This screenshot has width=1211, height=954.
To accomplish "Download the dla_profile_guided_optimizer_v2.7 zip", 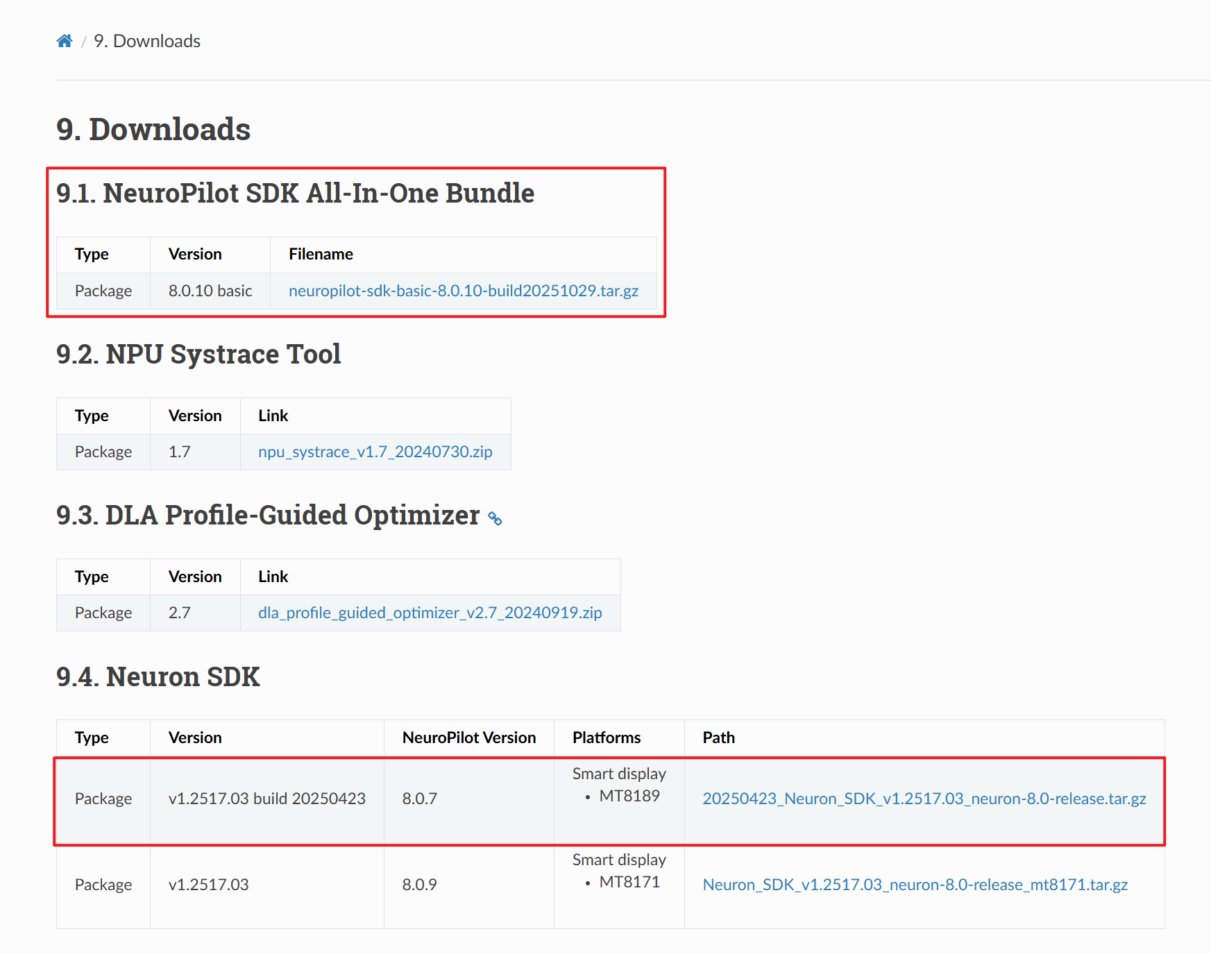I will 430,613.
